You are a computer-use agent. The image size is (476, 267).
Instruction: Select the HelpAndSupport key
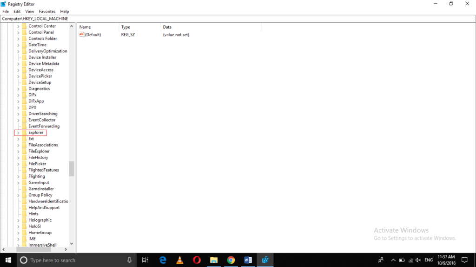click(x=44, y=208)
